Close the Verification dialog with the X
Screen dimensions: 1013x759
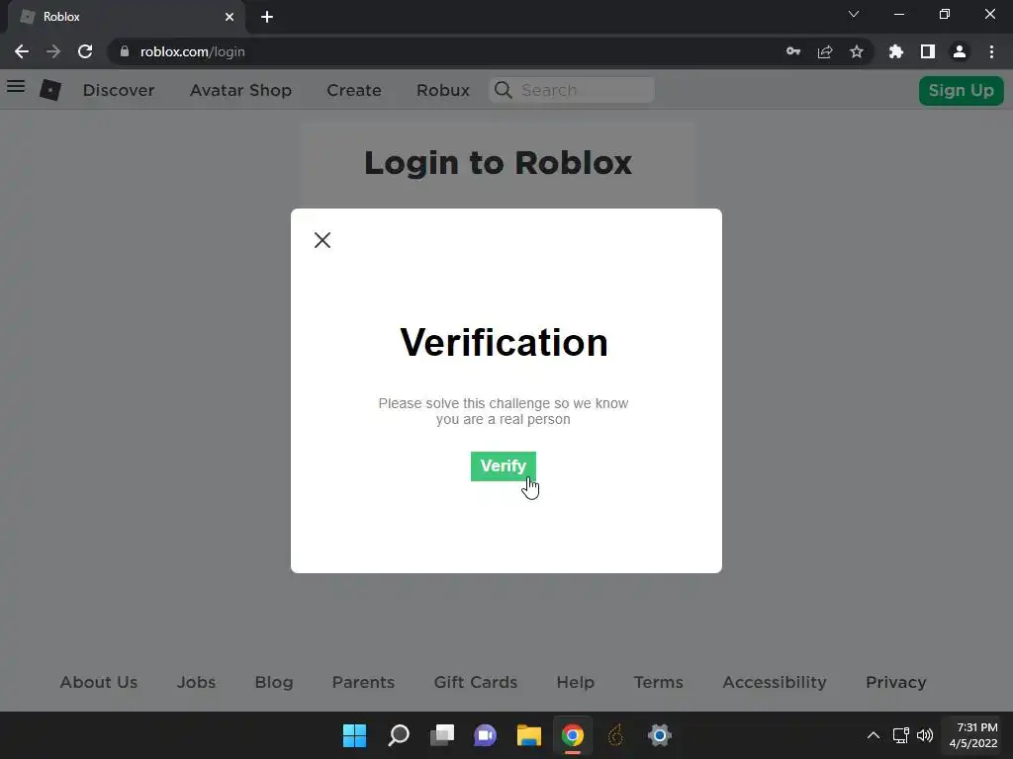(x=322, y=240)
